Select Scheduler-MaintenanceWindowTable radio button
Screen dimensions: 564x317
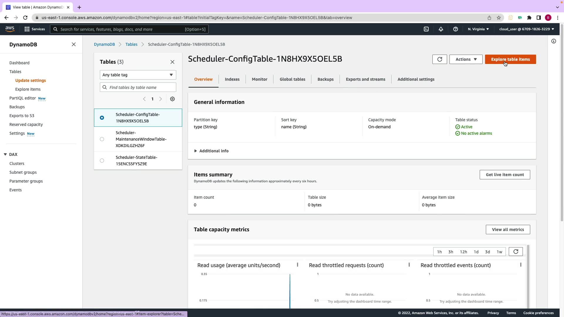tap(102, 139)
